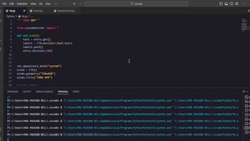250x141 pixels.
Task: Click the 'label1.pack()' line
Action: (33, 47)
